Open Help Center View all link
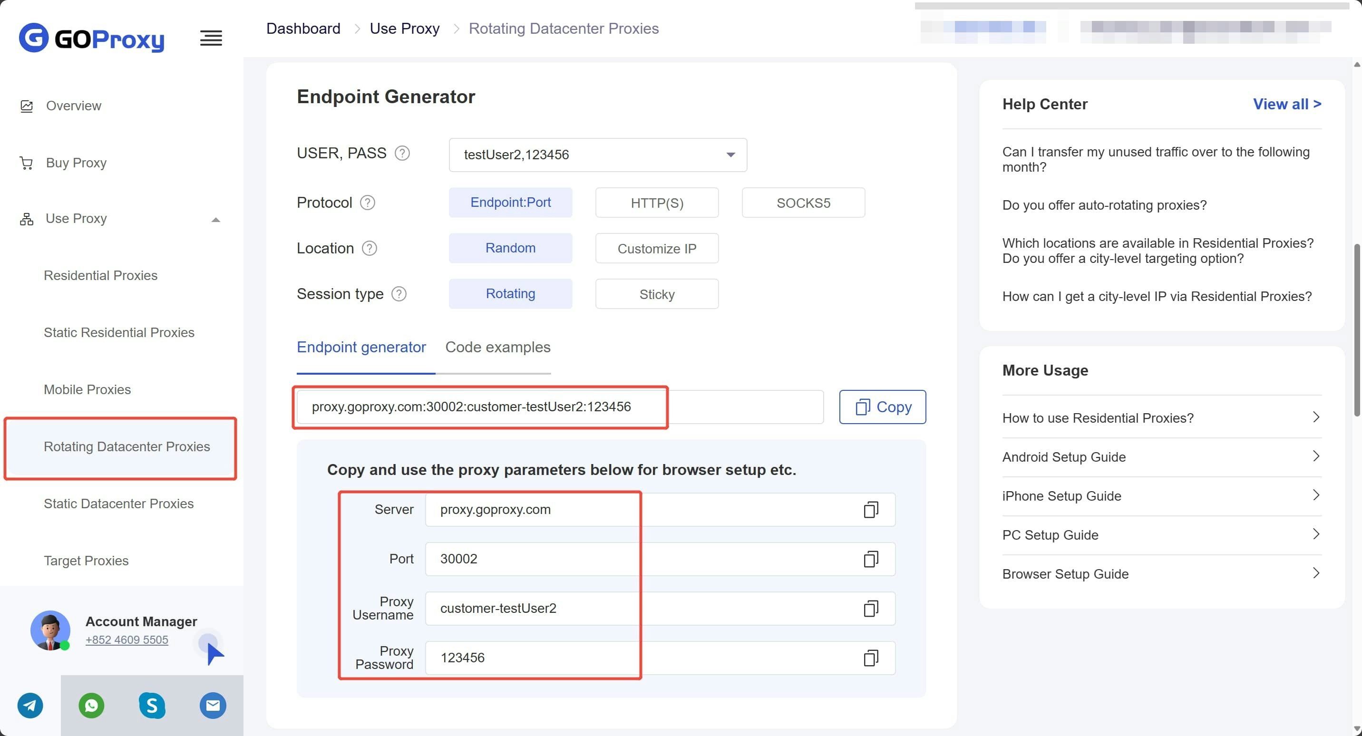Viewport: 1362px width, 736px height. coord(1286,104)
